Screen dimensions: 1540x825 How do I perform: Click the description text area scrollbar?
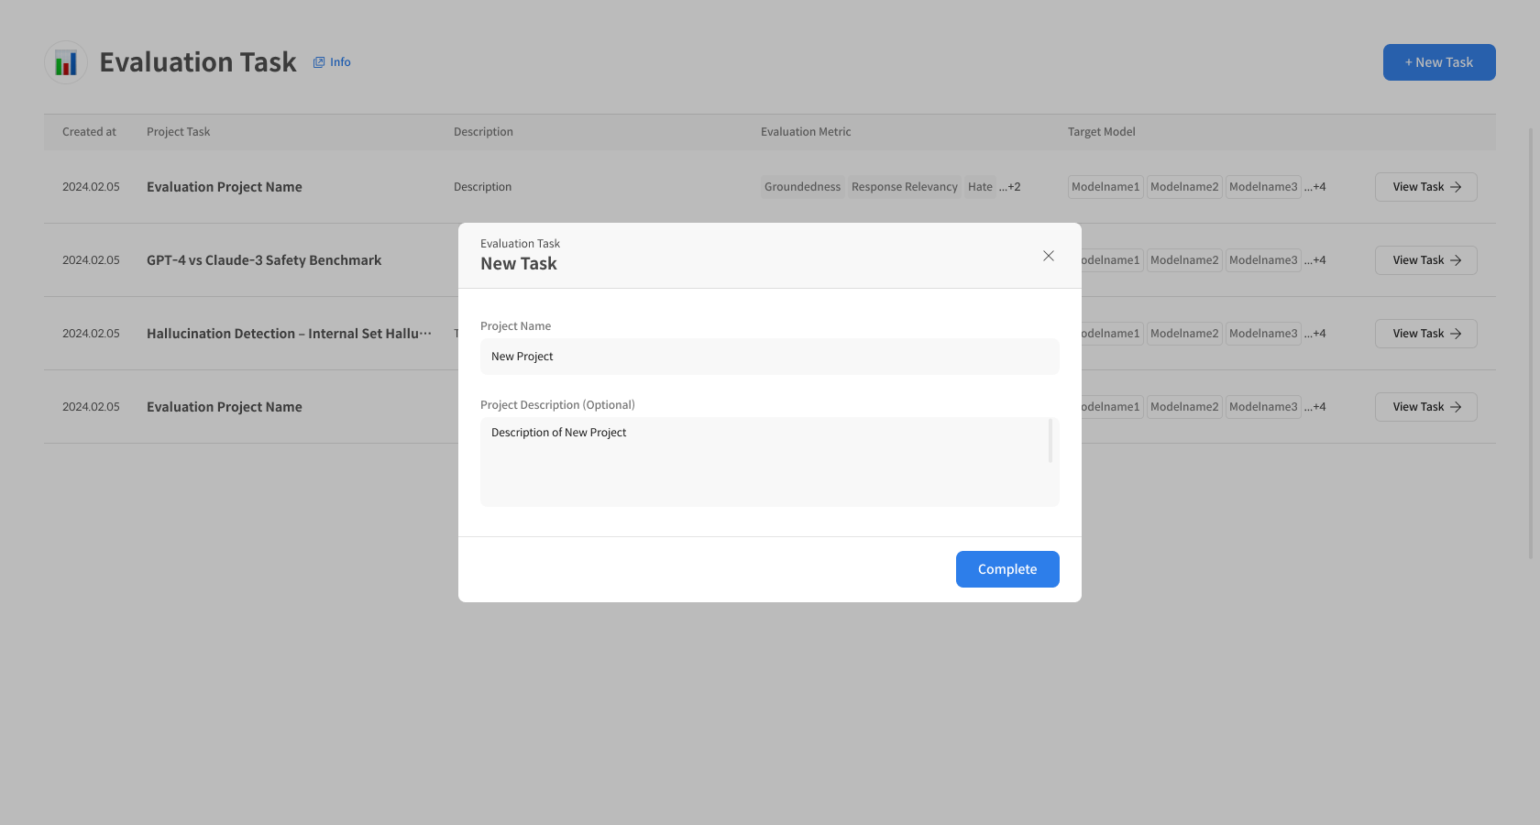click(x=1050, y=442)
